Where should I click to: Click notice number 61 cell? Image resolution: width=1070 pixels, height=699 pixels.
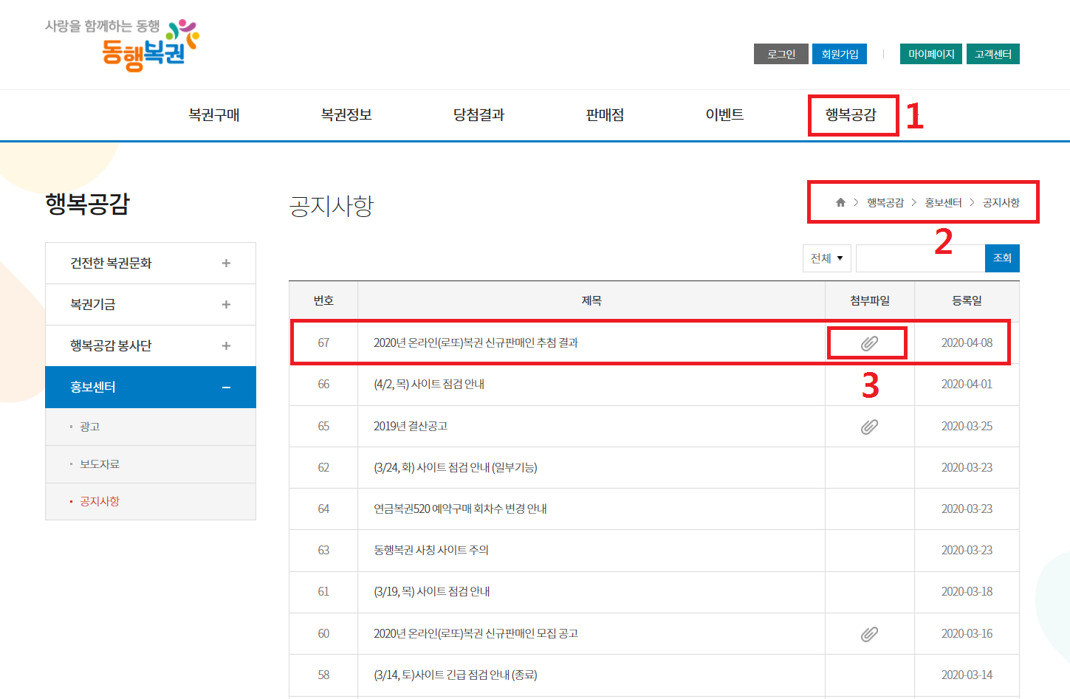point(323,591)
